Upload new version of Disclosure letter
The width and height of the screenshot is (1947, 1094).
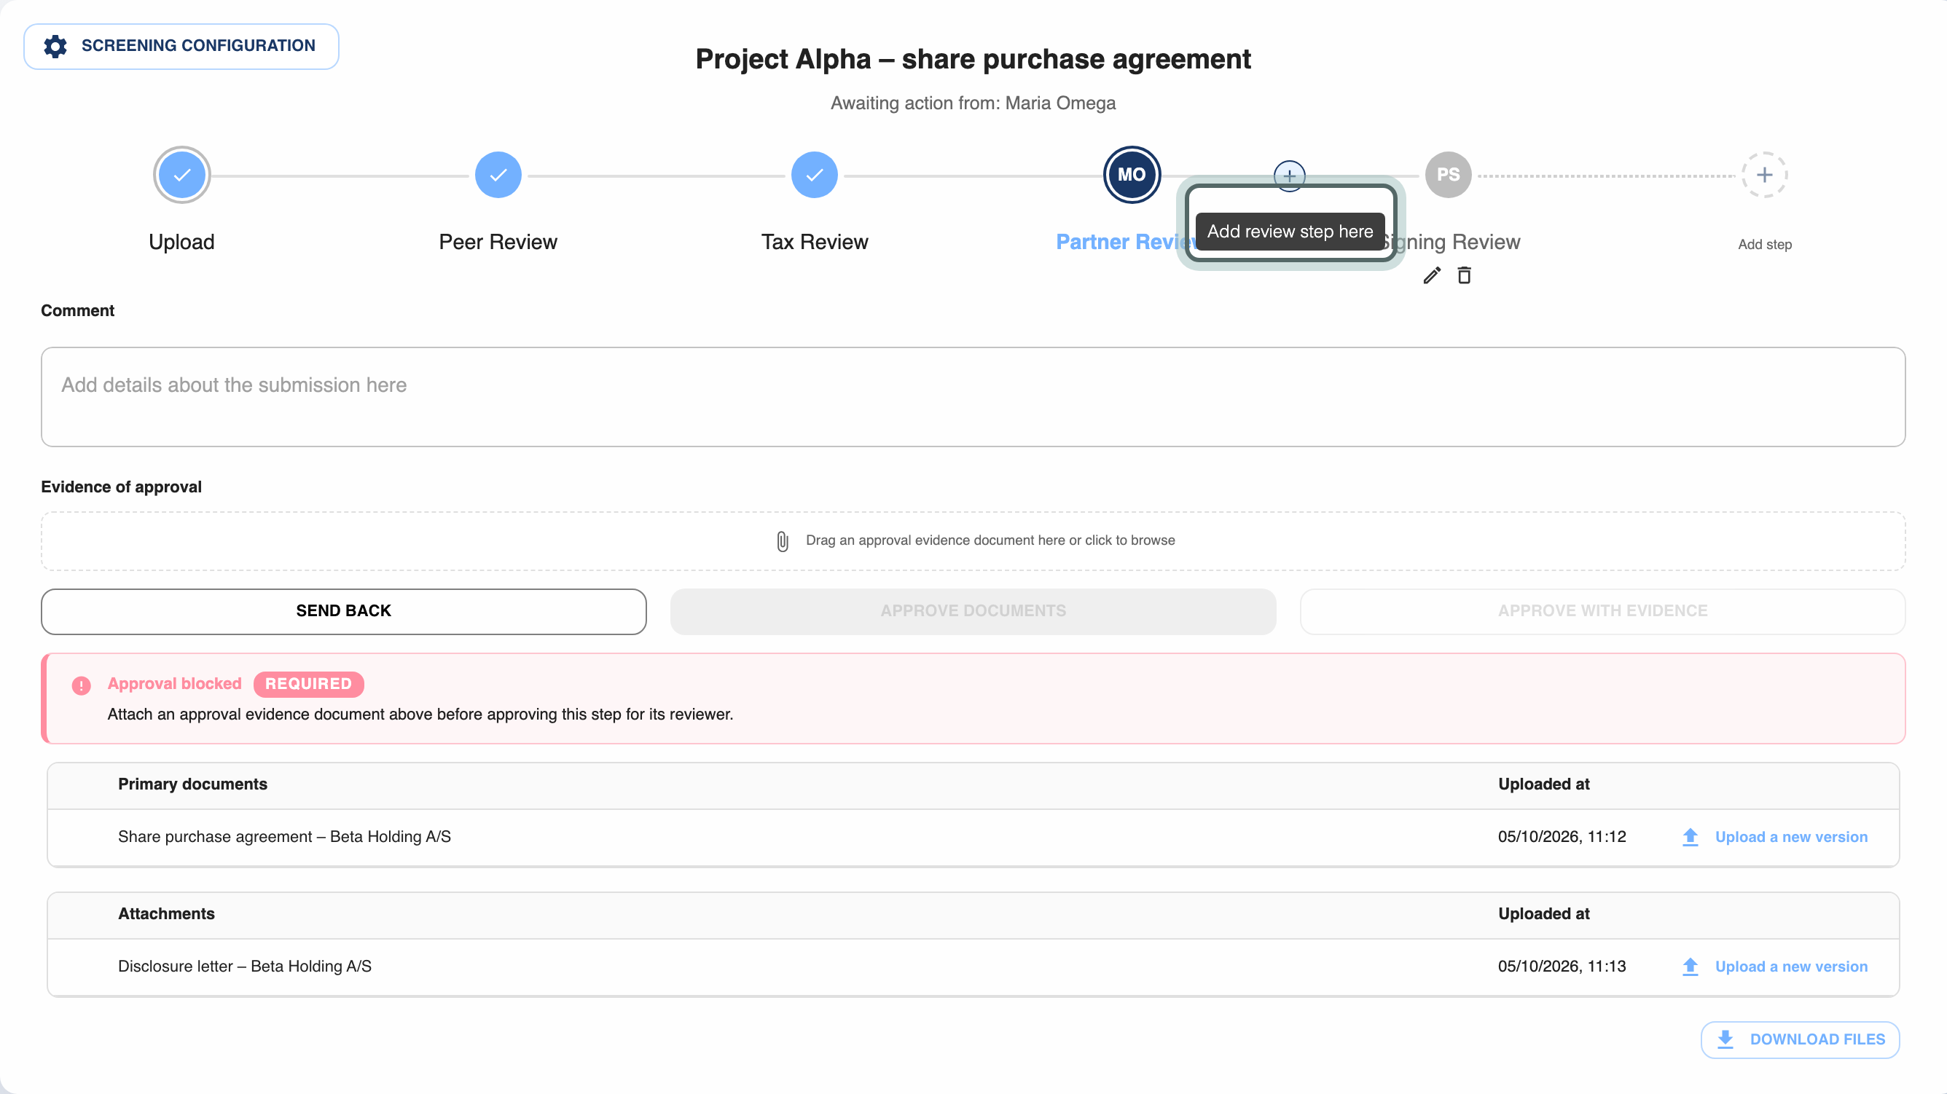click(1790, 967)
